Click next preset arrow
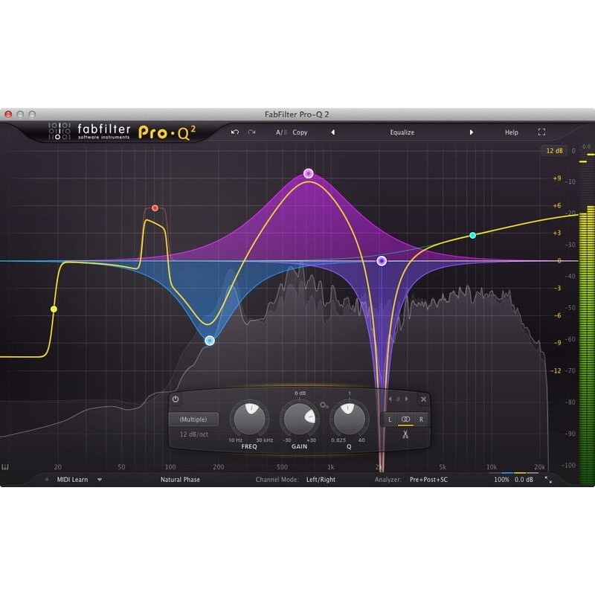 point(472,132)
